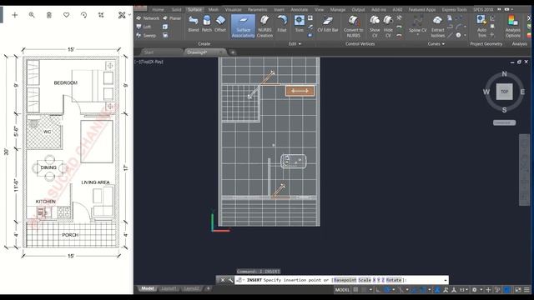
Task: Choose the Rotate command option
Action: pyautogui.click(x=394, y=280)
